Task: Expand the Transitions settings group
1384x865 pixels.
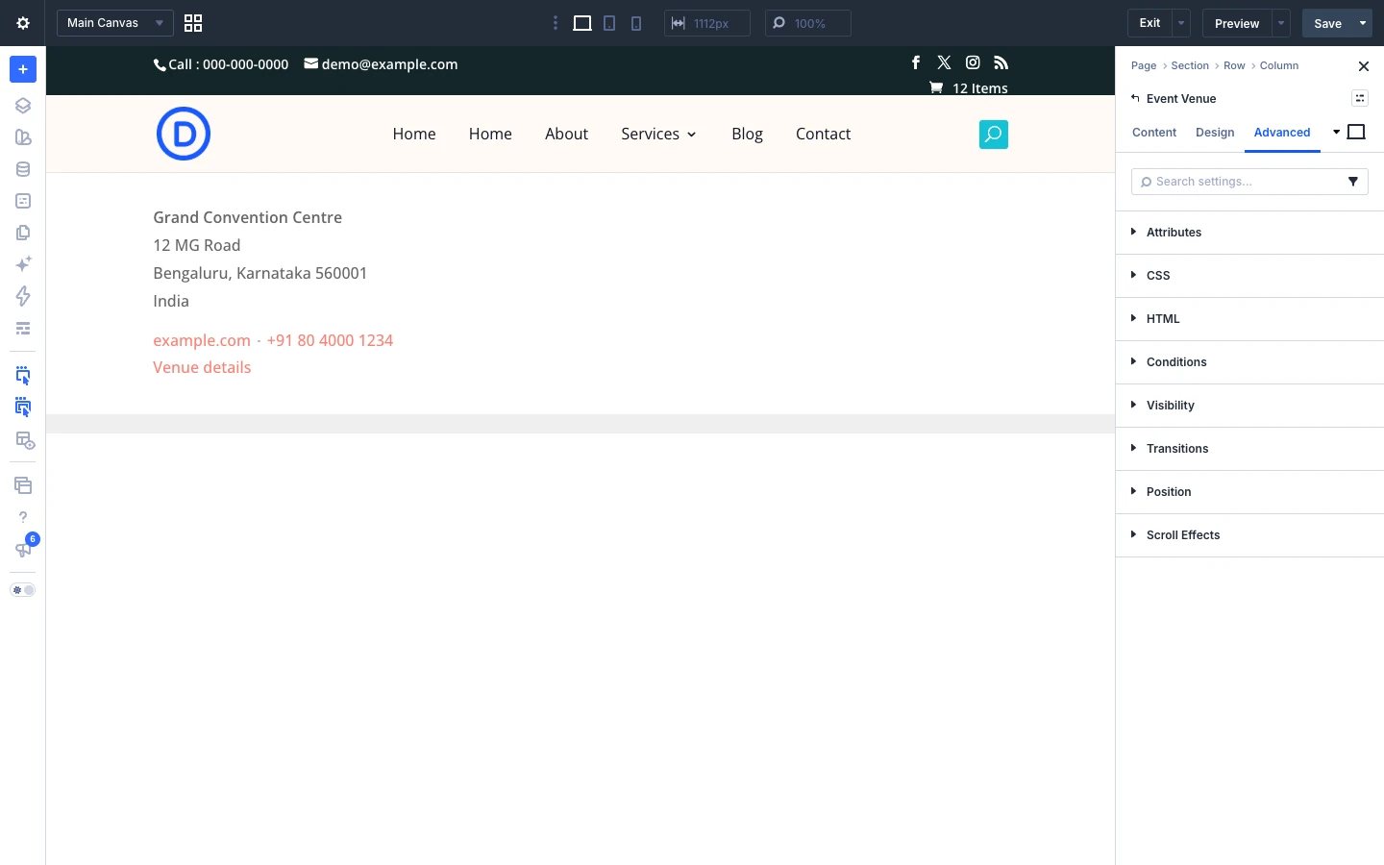Action: point(1249,449)
